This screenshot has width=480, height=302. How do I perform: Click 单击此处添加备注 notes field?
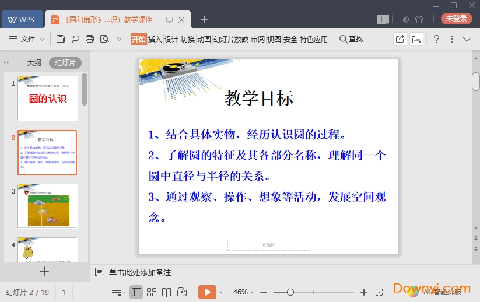(140, 272)
